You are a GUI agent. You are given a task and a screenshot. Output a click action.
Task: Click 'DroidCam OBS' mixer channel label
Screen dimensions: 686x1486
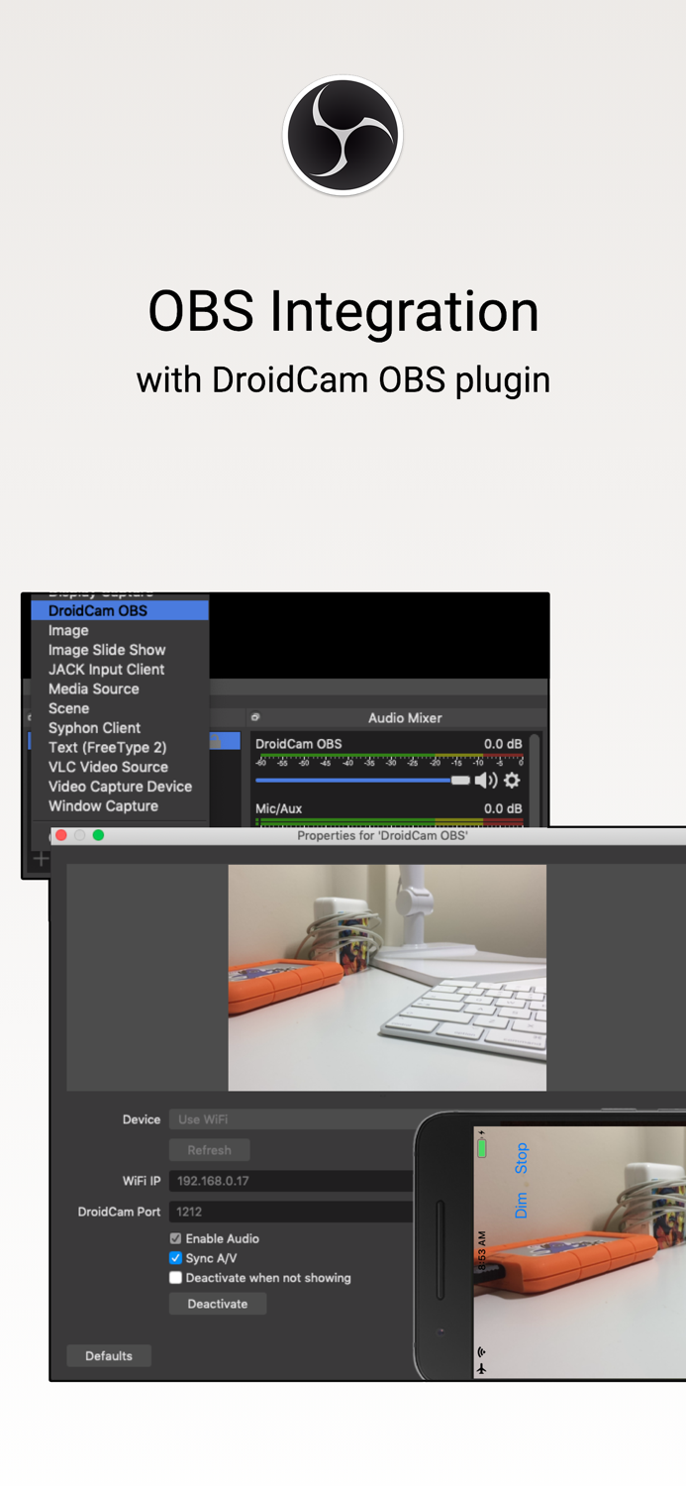click(299, 744)
